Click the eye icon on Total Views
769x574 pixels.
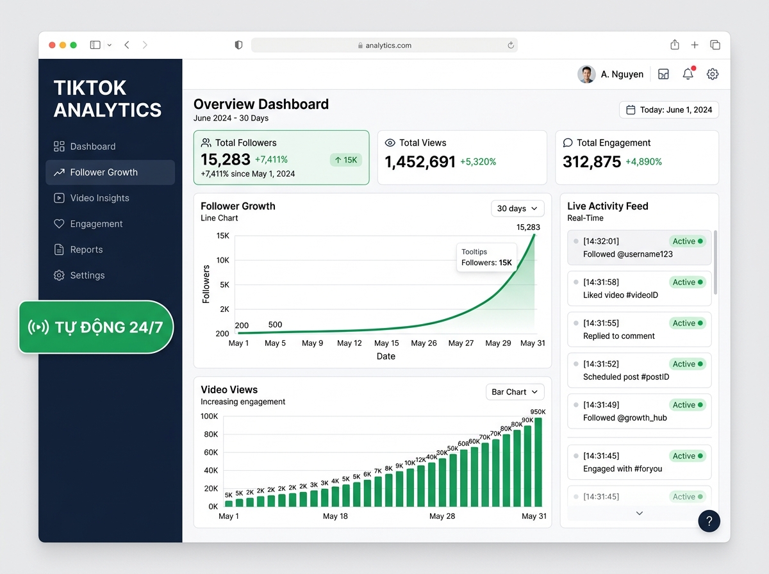(x=390, y=143)
